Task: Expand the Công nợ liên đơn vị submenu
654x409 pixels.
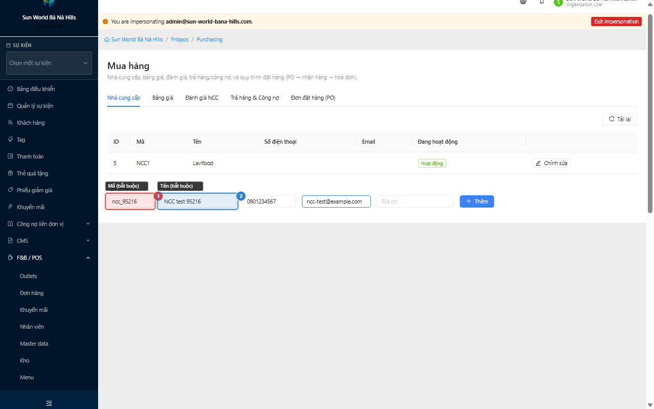Action: coord(88,224)
